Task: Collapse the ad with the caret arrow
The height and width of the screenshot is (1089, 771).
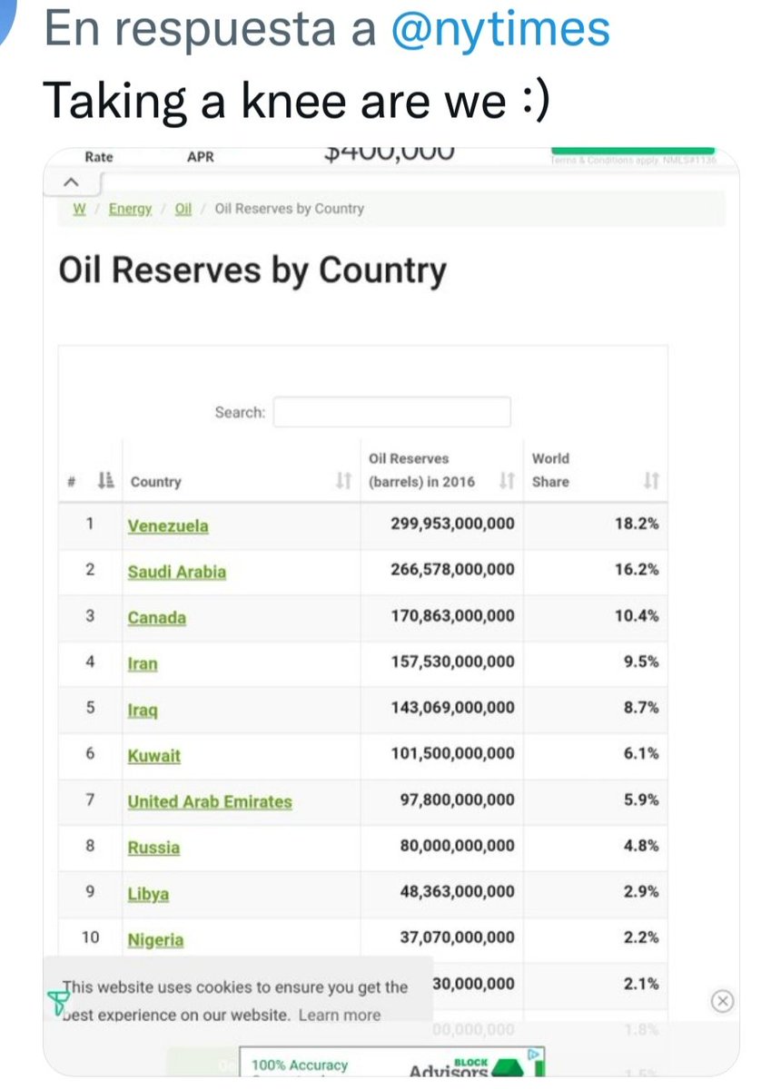Action: 73,182
